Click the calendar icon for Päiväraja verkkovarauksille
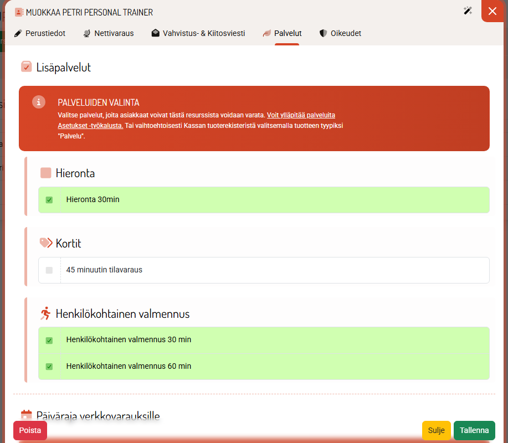Viewport: 508px width, 443px height. point(26,415)
